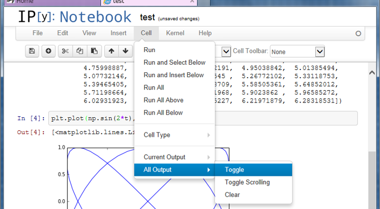Open the Cell Toolbar None dropdown
This screenshot has height=209, width=380.
[297, 52]
